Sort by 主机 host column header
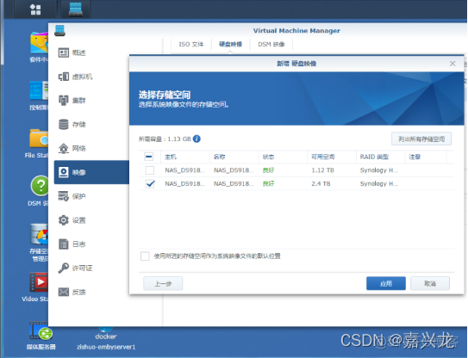468x358 pixels. pos(185,157)
